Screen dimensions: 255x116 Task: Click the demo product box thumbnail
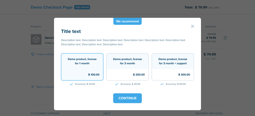(36, 39)
